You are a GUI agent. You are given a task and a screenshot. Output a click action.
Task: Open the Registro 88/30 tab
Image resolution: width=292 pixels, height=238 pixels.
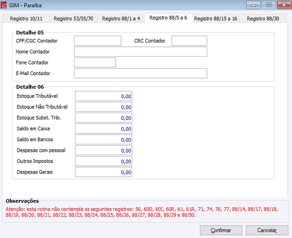tap(263, 19)
